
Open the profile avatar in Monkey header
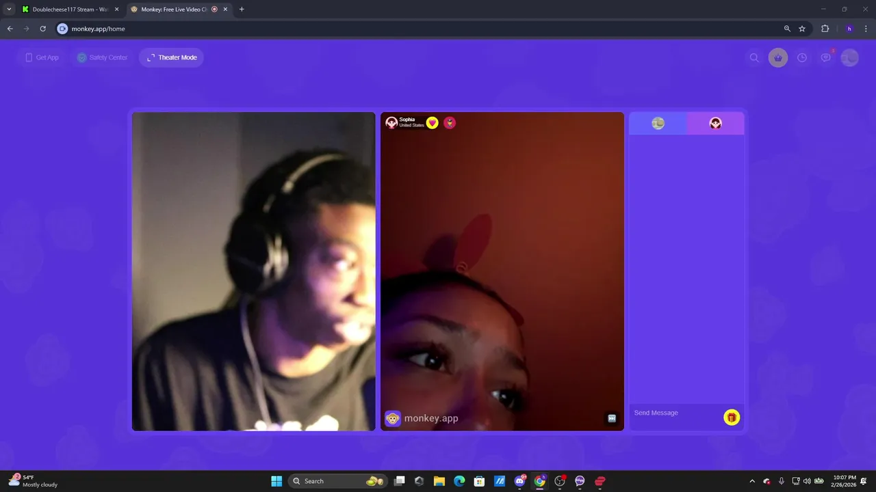pyautogui.click(x=849, y=58)
